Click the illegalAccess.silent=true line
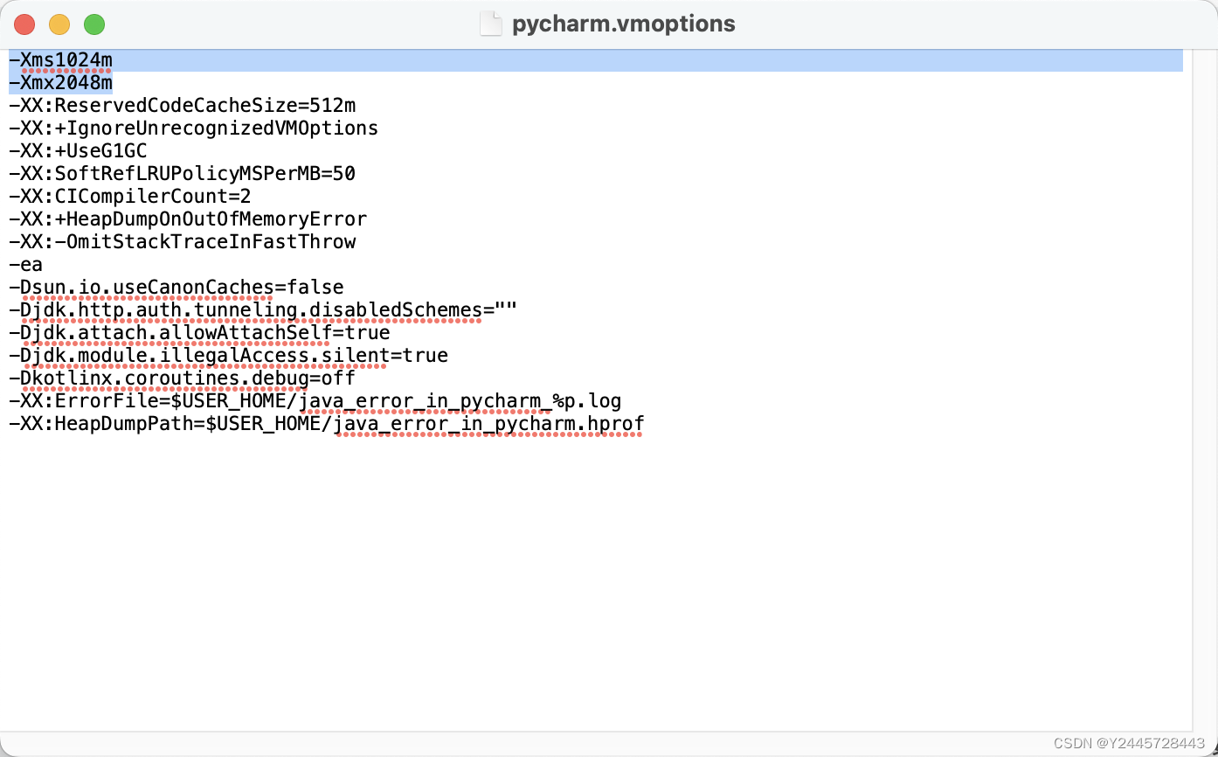The width and height of the screenshot is (1218, 757). pyautogui.click(x=229, y=356)
